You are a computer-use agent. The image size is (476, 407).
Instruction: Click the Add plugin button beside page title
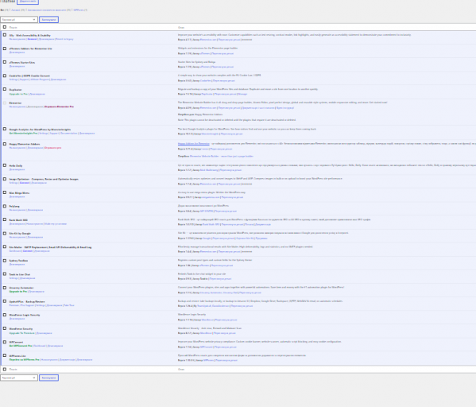[28, 2]
